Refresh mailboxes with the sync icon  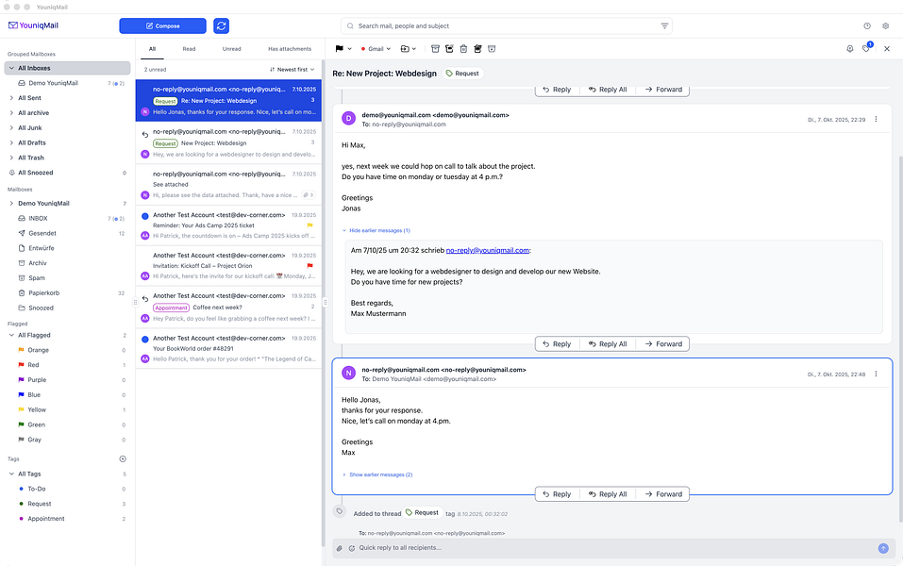pyautogui.click(x=223, y=25)
